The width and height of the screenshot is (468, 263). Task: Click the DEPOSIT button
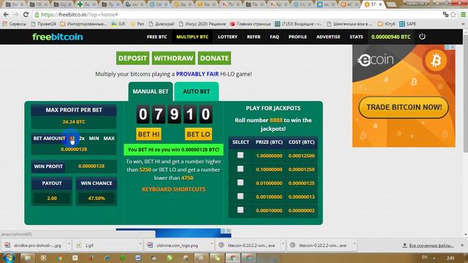click(x=132, y=58)
